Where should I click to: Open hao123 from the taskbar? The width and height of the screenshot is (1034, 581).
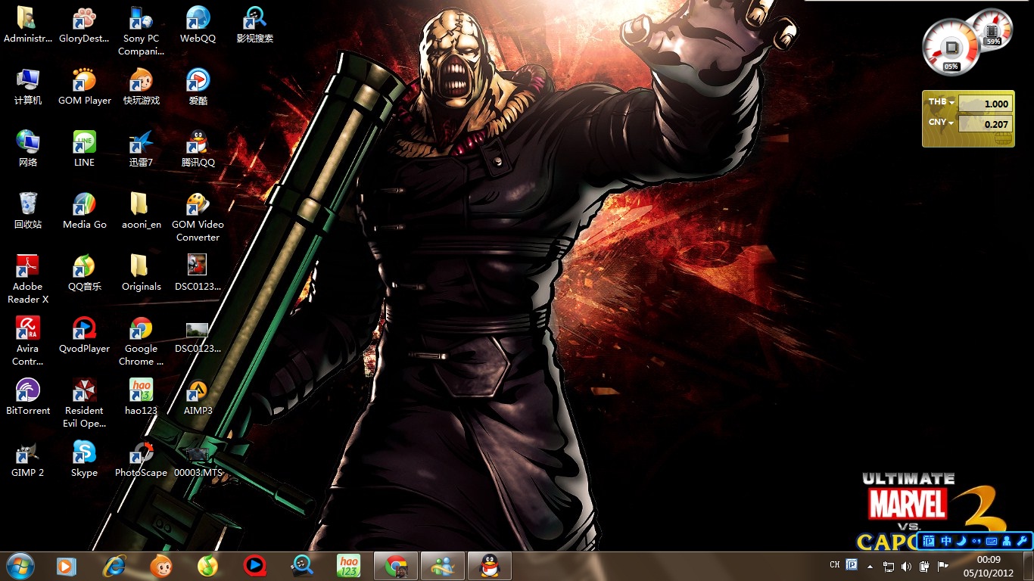(348, 566)
